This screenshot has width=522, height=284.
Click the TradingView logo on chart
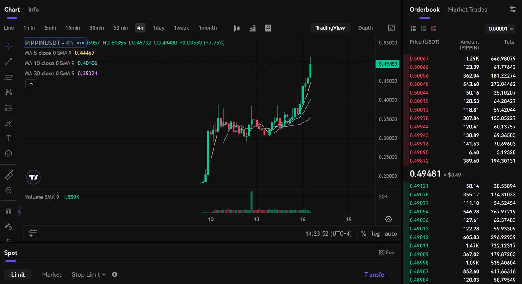click(x=33, y=177)
